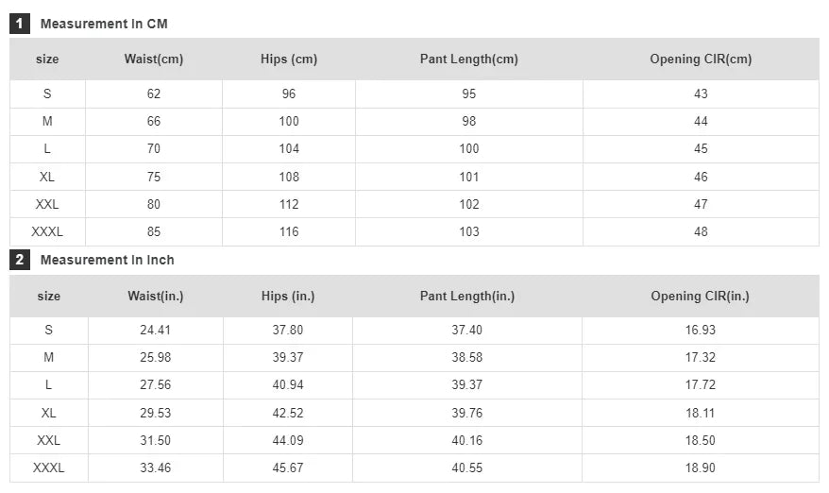Select the "Measurement In Inch" heading
Screen dimensions: 829x493
click(x=107, y=260)
